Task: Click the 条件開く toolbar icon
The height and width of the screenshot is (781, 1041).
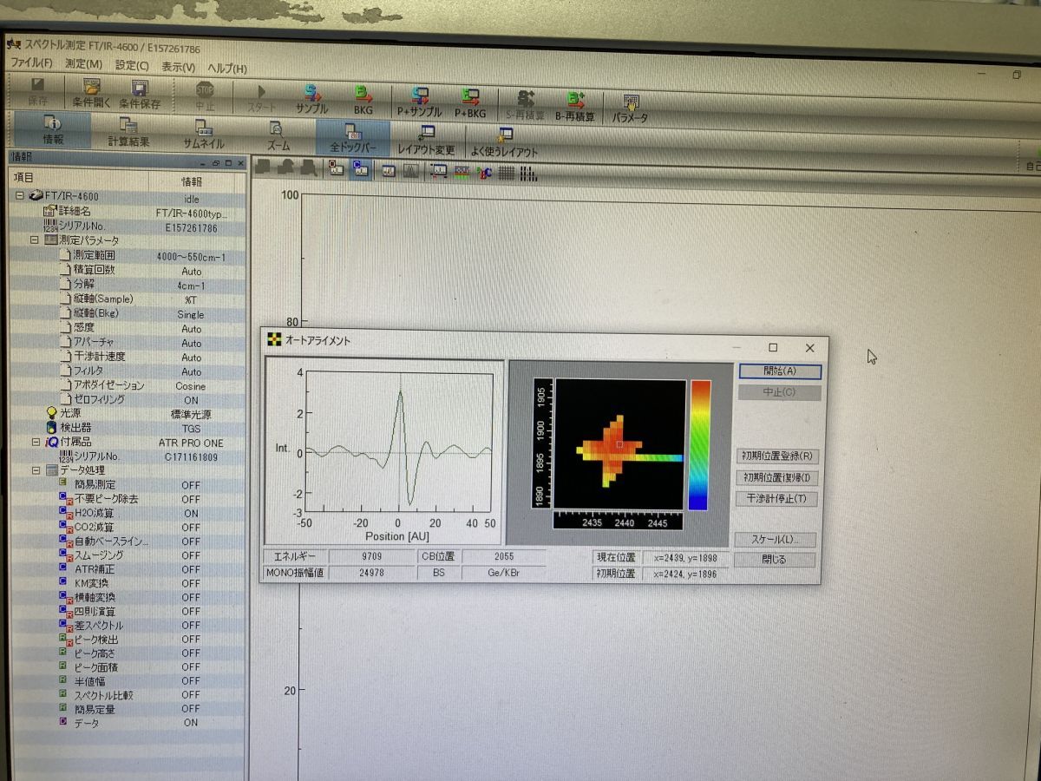Action: [x=92, y=94]
